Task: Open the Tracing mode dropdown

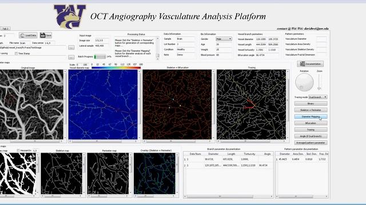Action: coord(318,97)
